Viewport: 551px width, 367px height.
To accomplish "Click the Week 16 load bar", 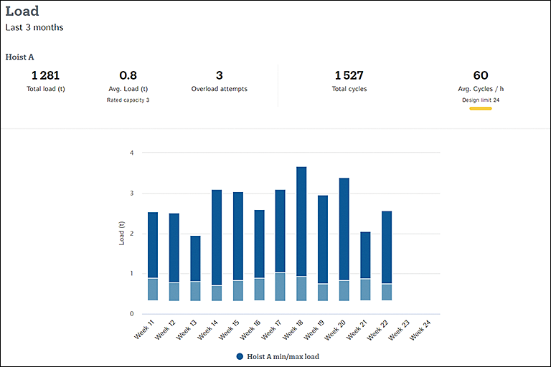I will click(259, 251).
